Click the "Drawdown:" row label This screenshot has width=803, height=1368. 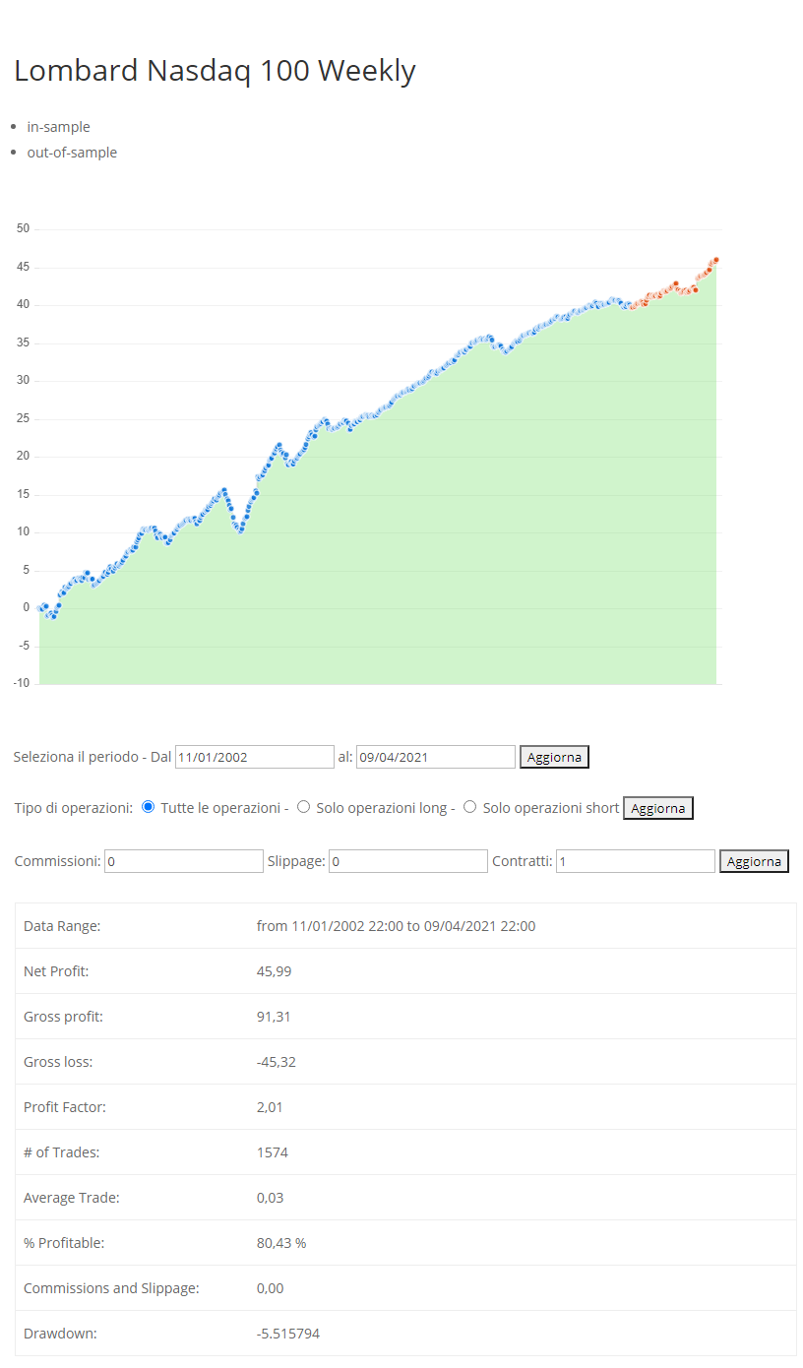[x=60, y=1334]
